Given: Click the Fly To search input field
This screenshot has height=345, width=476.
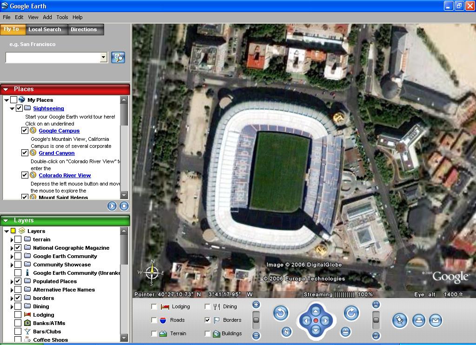Looking at the screenshot, I should click(53, 57).
